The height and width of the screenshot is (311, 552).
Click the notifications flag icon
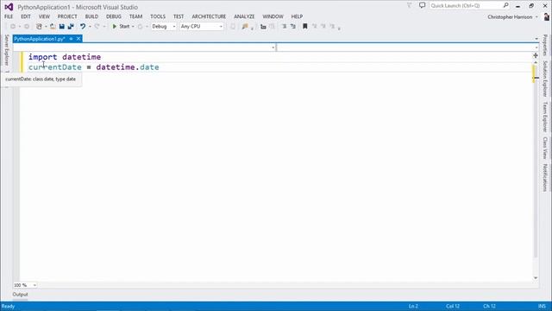409,6
